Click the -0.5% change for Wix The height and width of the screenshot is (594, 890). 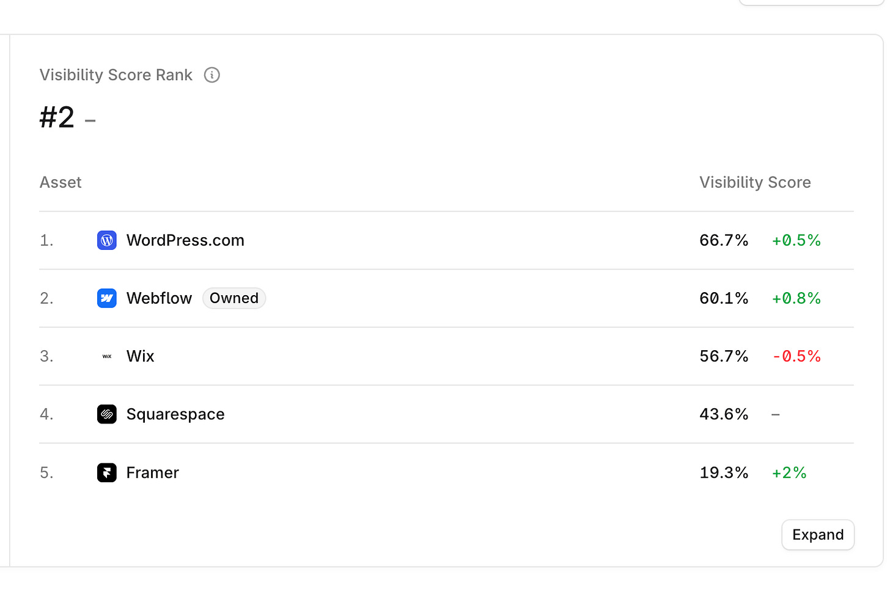point(796,356)
